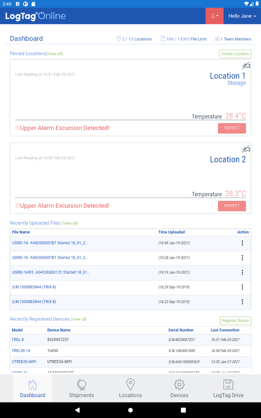Click the LogTag Online logo

click(35, 16)
